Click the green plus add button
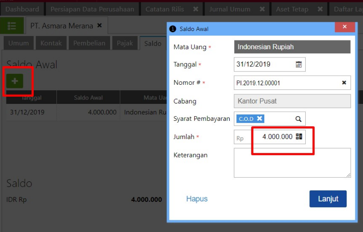363x232 pixels. pyautogui.click(x=15, y=81)
